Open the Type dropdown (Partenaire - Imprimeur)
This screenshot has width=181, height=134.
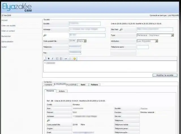155,35
